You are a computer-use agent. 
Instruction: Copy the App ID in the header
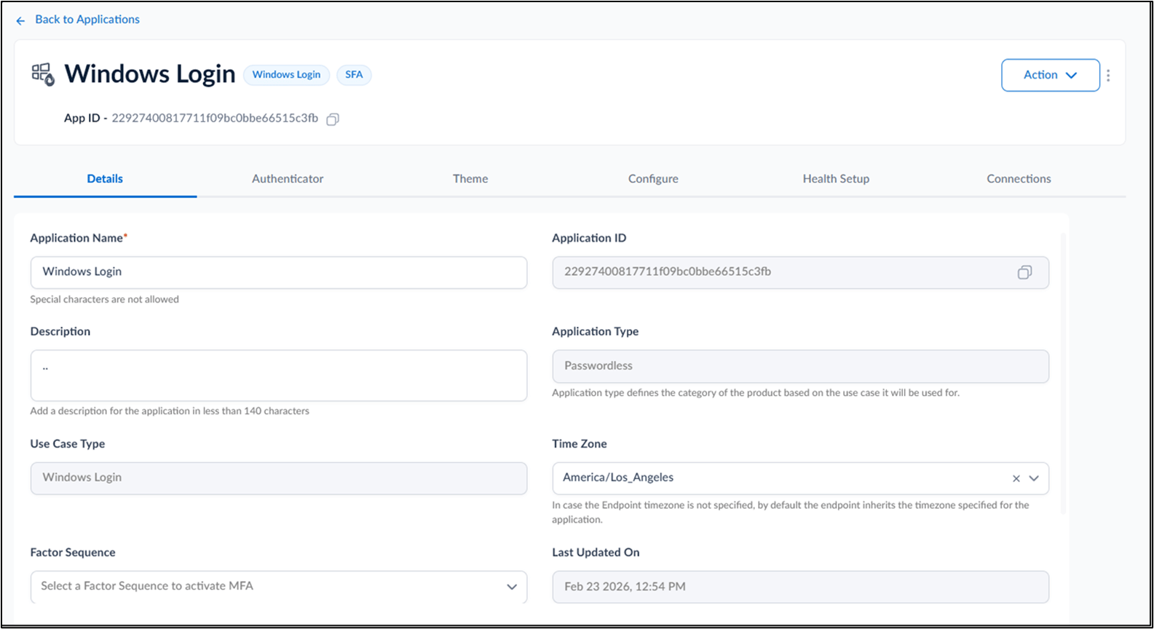tap(333, 119)
